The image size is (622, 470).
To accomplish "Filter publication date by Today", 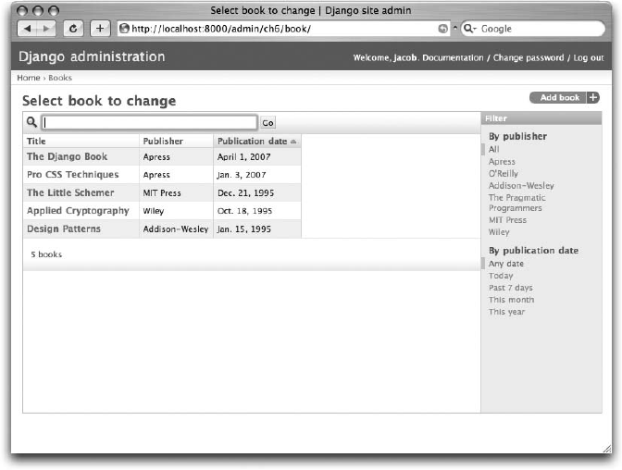I will pyautogui.click(x=501, y=276).
